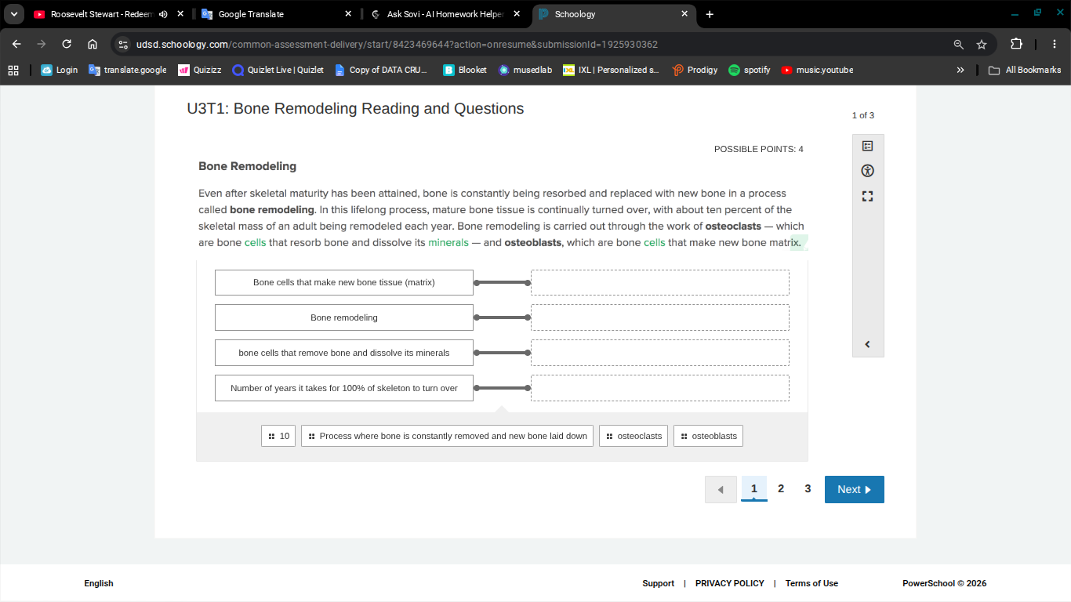
Task: Click drop zone beside 'Bone remodeling'
Action: (x=660, y=317)
